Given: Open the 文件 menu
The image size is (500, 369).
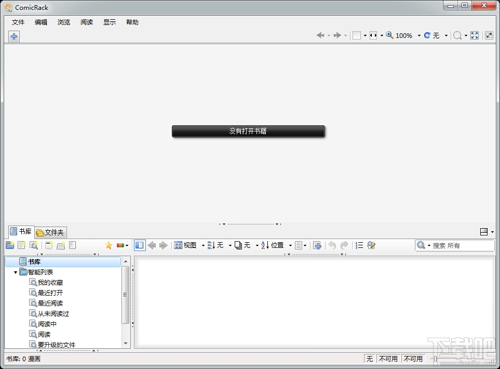Looking at the screenshot, I should (x=18, y=22).
